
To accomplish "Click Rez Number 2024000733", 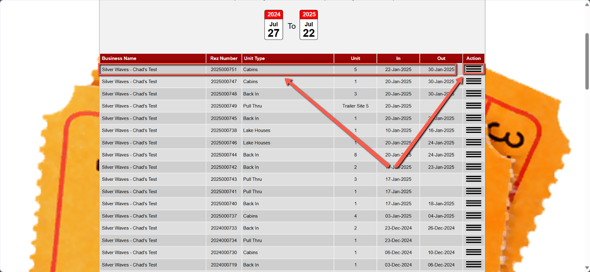I will [x=224, y=228].
